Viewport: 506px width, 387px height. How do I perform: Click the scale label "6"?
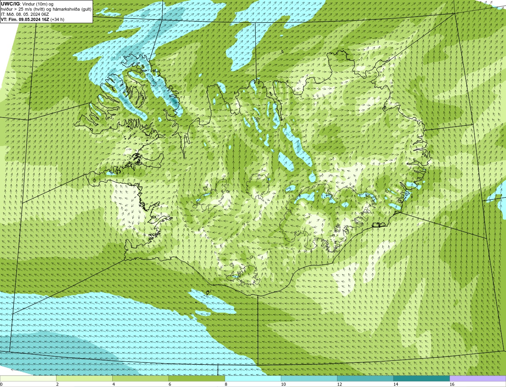pos(170,384)
